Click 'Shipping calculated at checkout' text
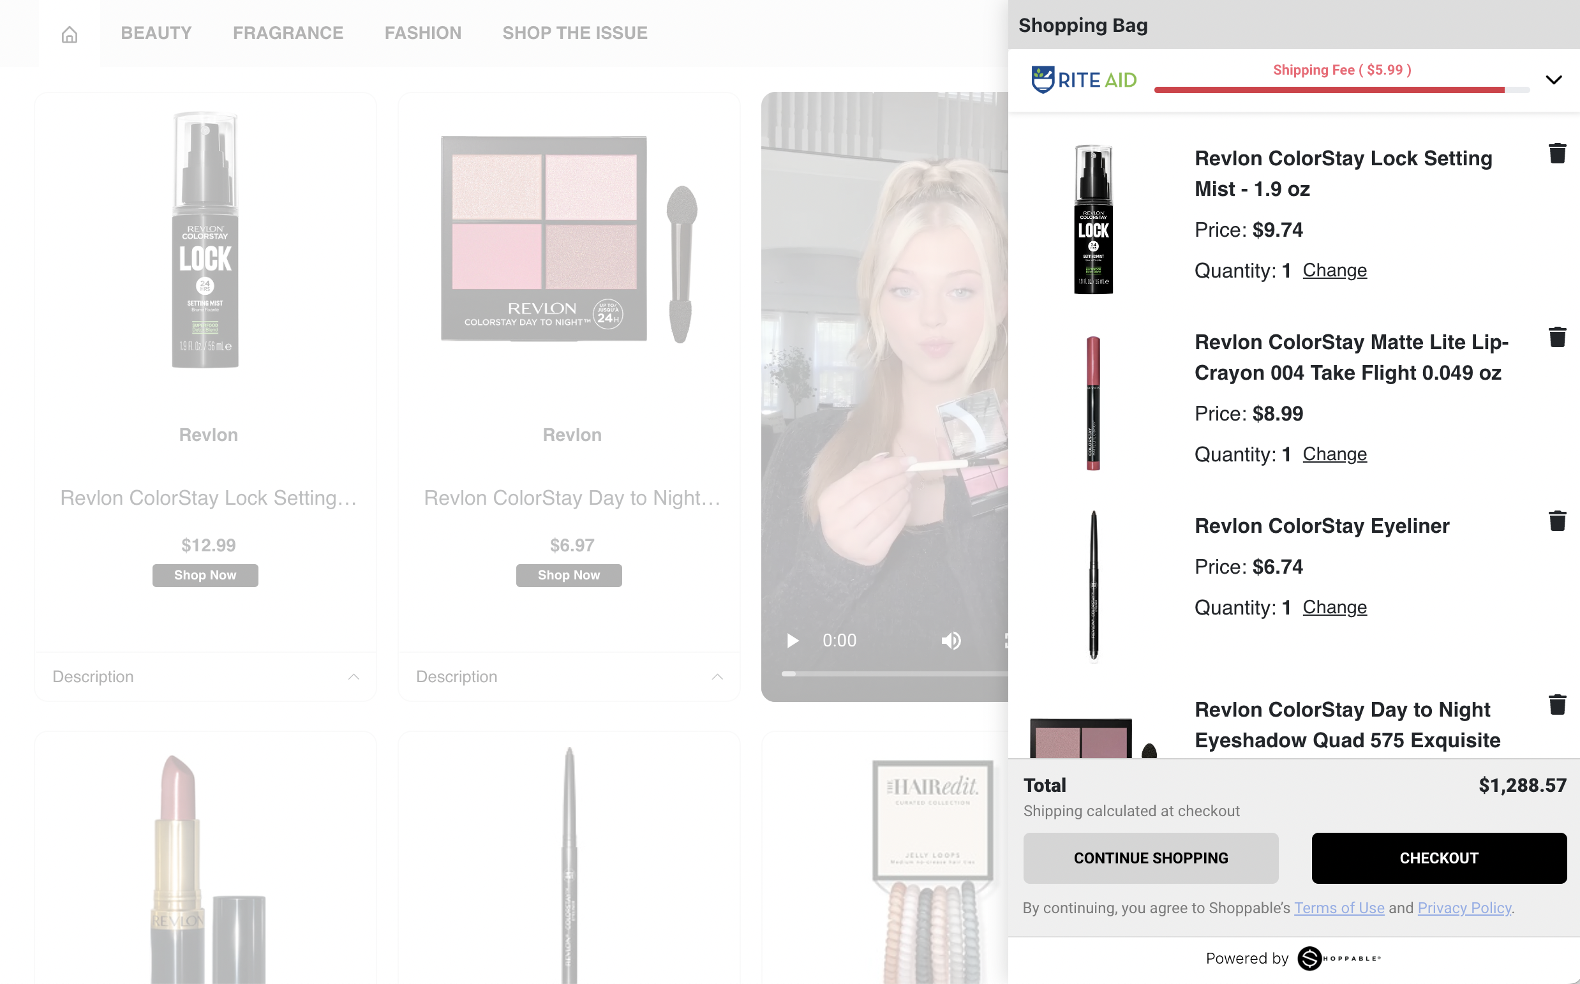 pos(1131,811)
